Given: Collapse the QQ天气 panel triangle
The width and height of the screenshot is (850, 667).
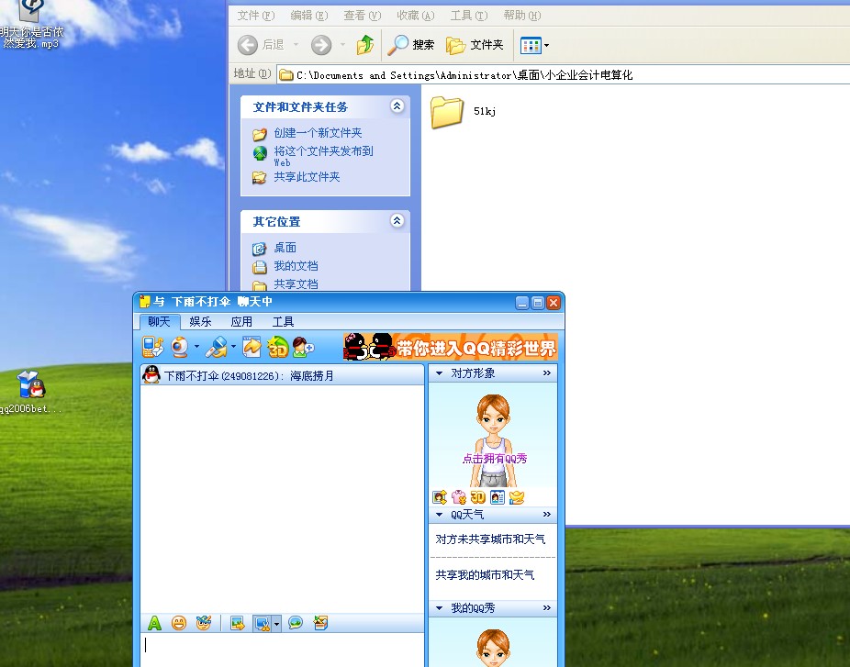Looking at the screenshot, I should [x=439, y=514].
